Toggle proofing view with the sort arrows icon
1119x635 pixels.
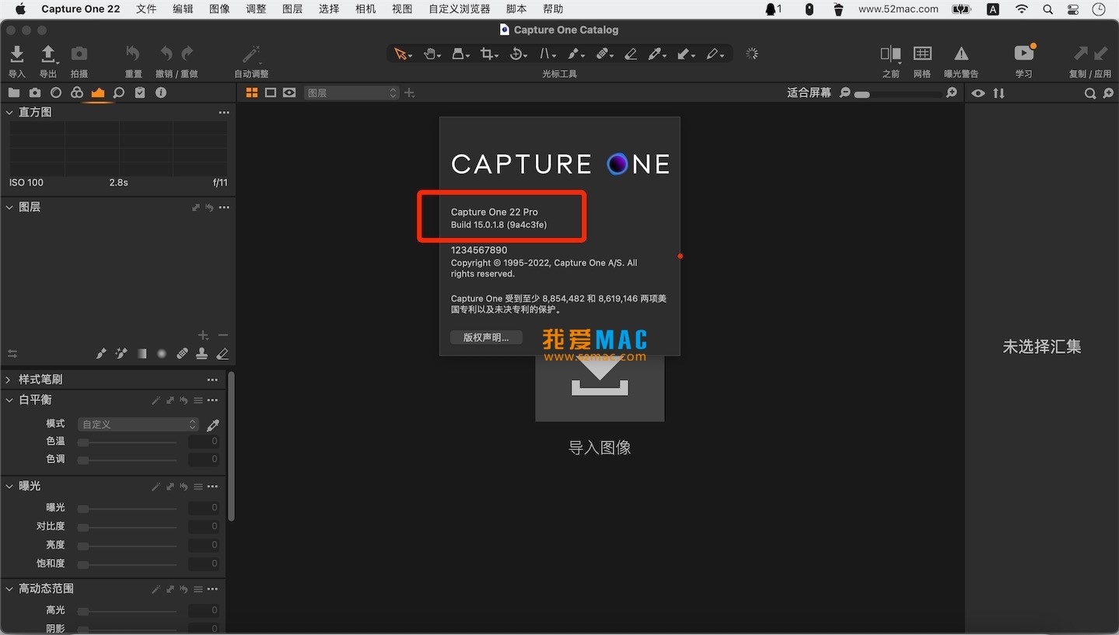click(x=999, y=93)
